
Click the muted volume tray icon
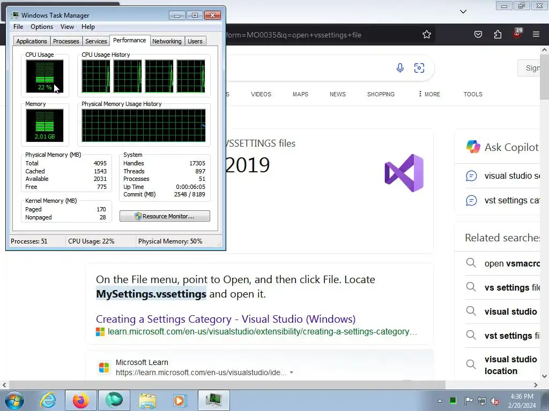pyautogui.click(x=495, y=400)
